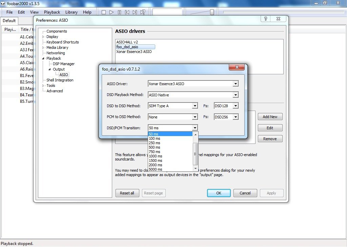Click the Play button in toolbar
Screen dimensions: 347x247
111,12
